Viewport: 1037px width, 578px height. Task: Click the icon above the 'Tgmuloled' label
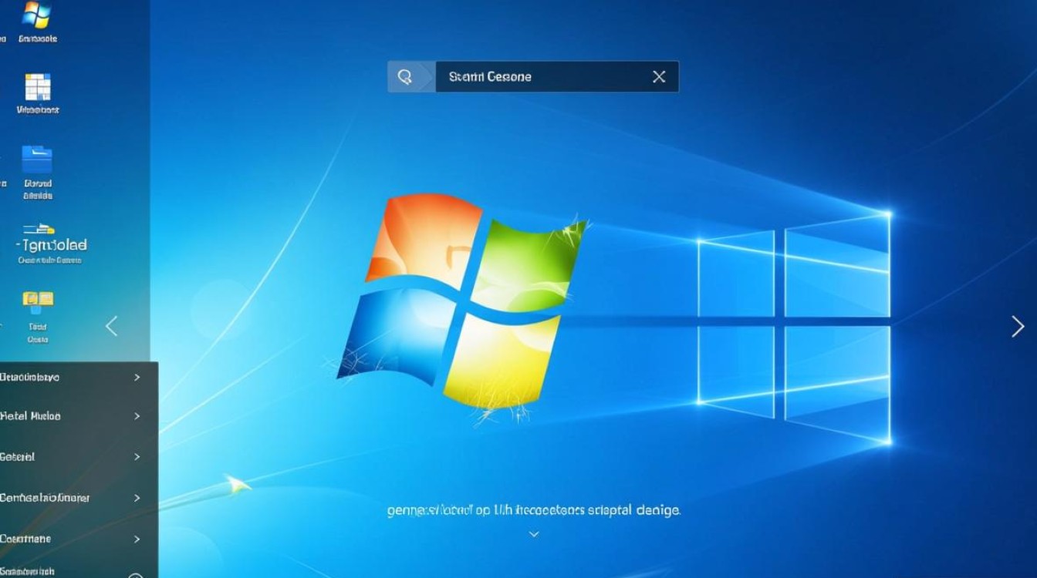pyautogui.click(x=39, y=229)
